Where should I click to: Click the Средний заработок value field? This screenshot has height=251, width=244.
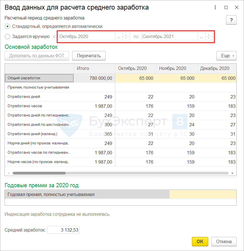[x=63, y=230]
